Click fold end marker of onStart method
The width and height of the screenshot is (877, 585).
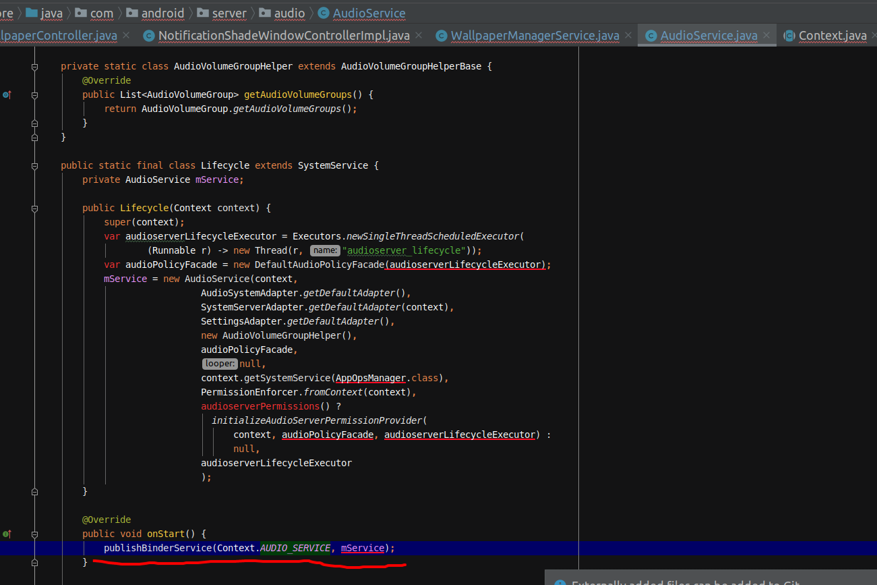(34, 563)
